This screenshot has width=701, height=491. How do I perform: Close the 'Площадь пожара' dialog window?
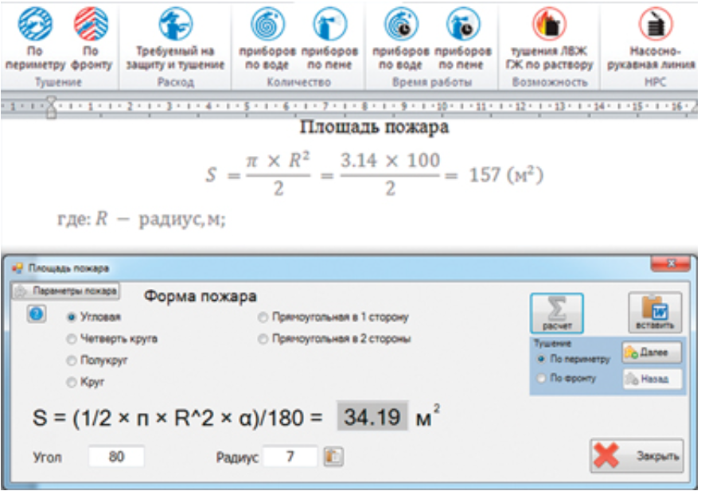click(671, 264)
